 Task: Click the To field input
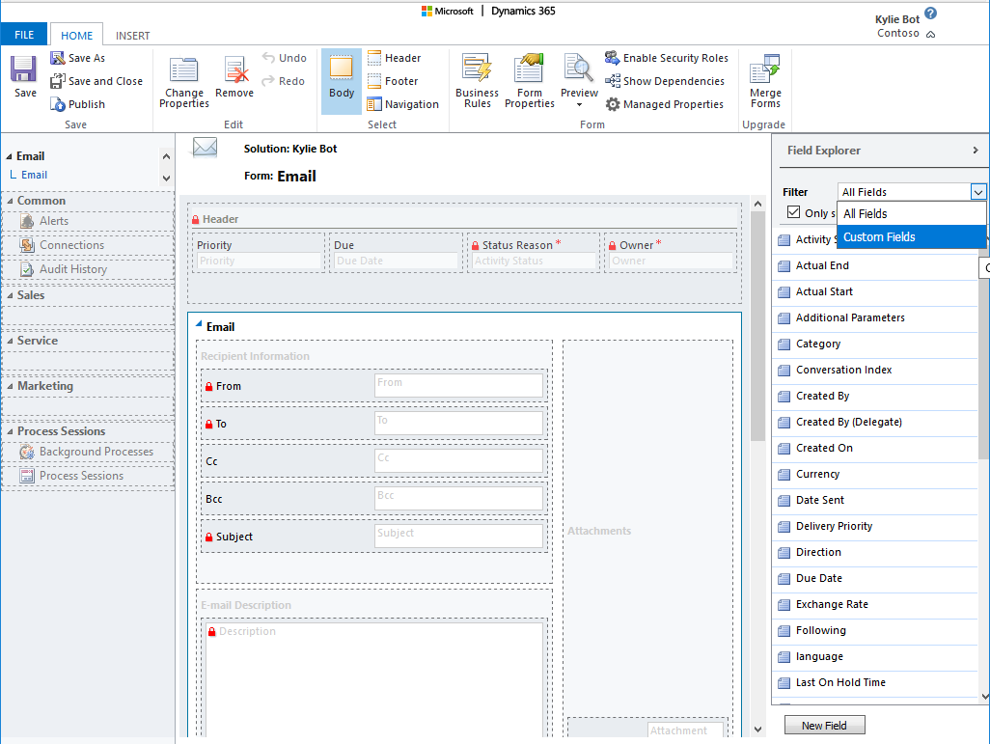point(458,424)
